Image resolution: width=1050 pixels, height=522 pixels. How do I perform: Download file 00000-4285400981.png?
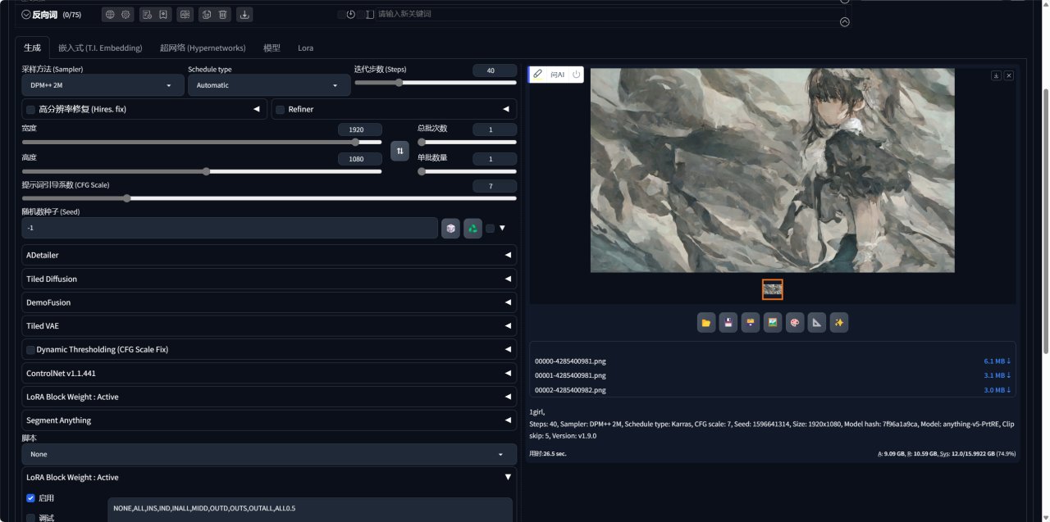click(997, 361)
